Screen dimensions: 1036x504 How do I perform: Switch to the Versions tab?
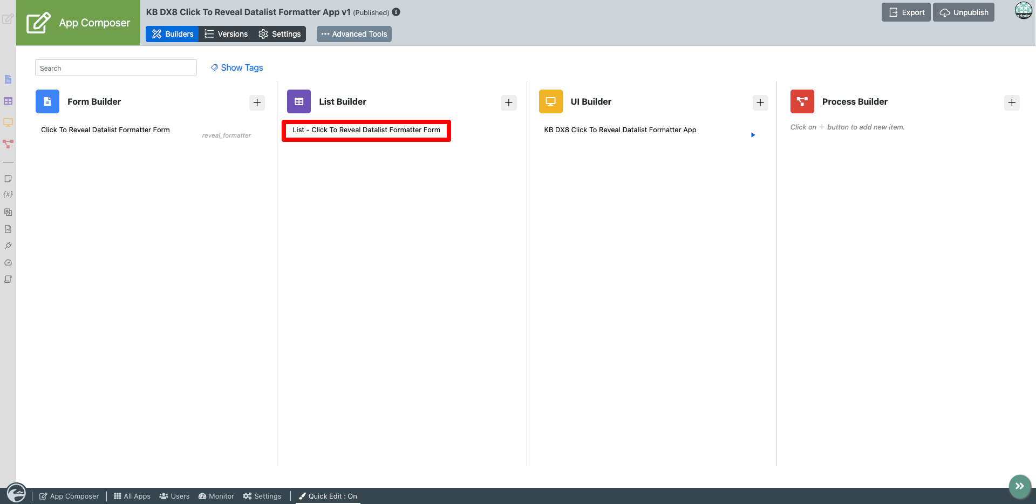click(x=226, y=34)
